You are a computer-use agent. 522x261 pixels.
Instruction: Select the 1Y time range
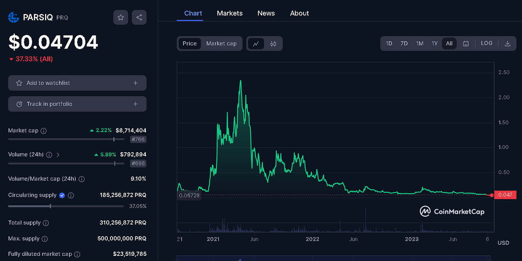tap(435, 44)
